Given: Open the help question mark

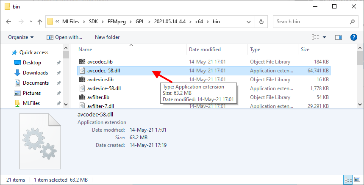Looking at the screenshot, I should 353,37.
